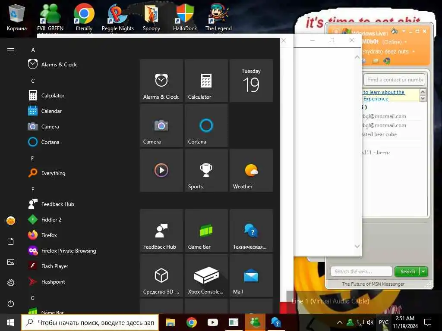Jump to letter G section header
Screen dimensions: 442x331
click(33, 298)
